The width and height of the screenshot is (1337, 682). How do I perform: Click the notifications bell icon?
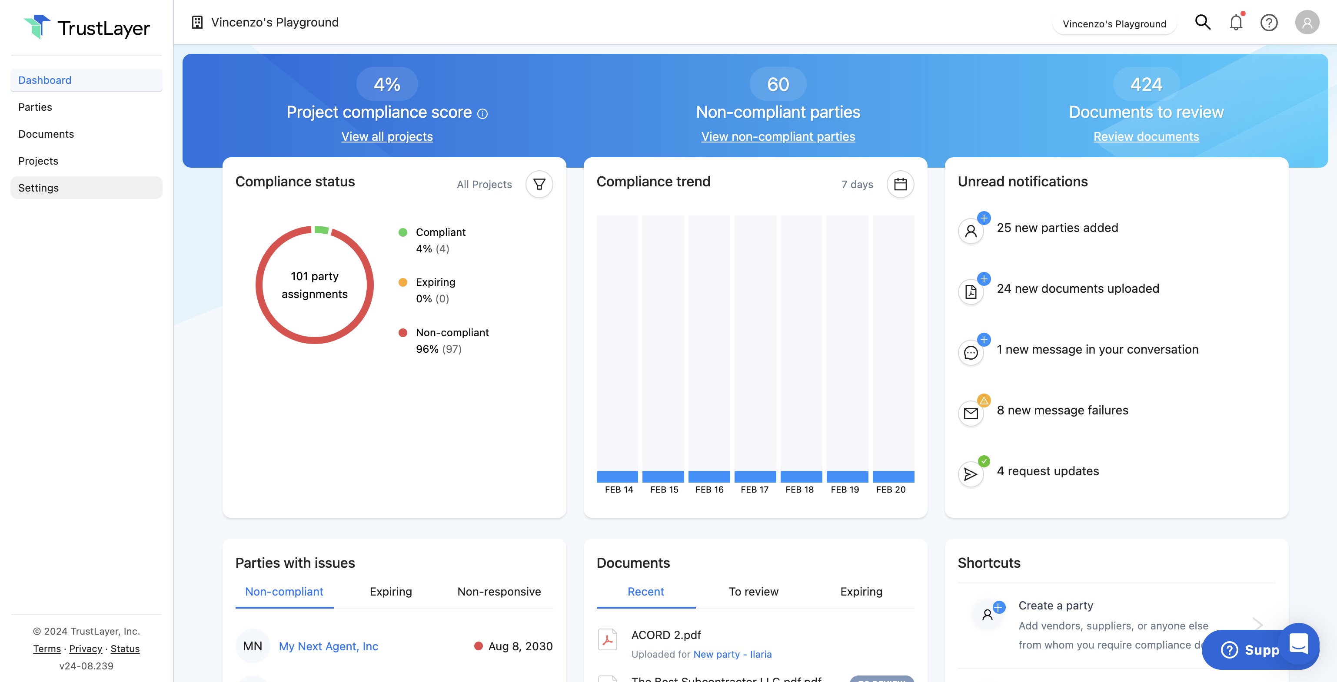tap(1236, 22)
